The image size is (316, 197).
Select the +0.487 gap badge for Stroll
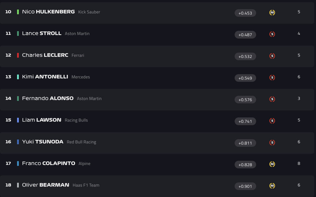(x=245, y=35)
